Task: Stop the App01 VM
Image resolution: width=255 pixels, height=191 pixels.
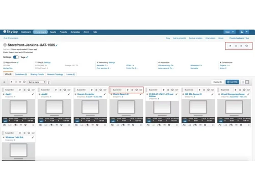Action: [24, 90]
